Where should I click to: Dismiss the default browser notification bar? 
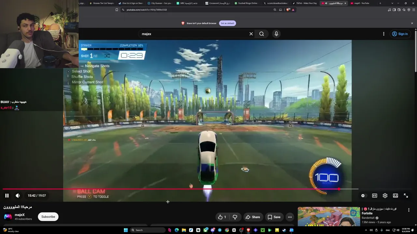[412, 23]
